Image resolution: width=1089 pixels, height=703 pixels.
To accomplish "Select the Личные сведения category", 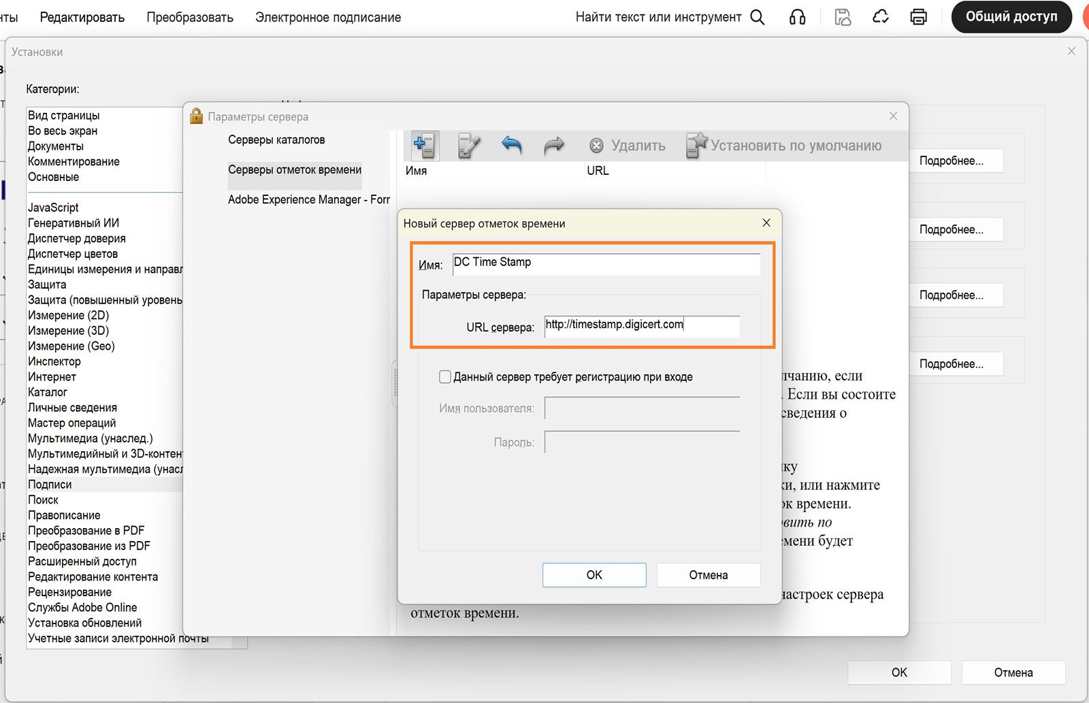I will (x=72, y=408).
